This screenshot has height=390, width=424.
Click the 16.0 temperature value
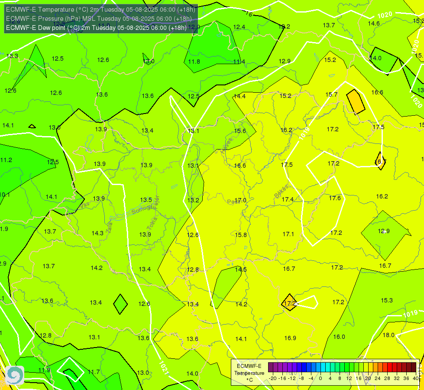coord(339,337)
